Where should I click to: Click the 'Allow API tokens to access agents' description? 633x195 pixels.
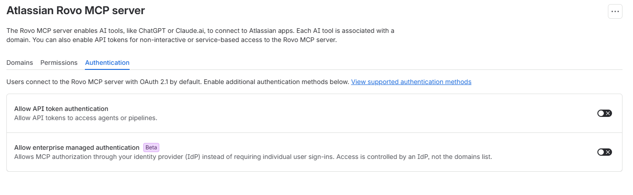tap(86, 118)
